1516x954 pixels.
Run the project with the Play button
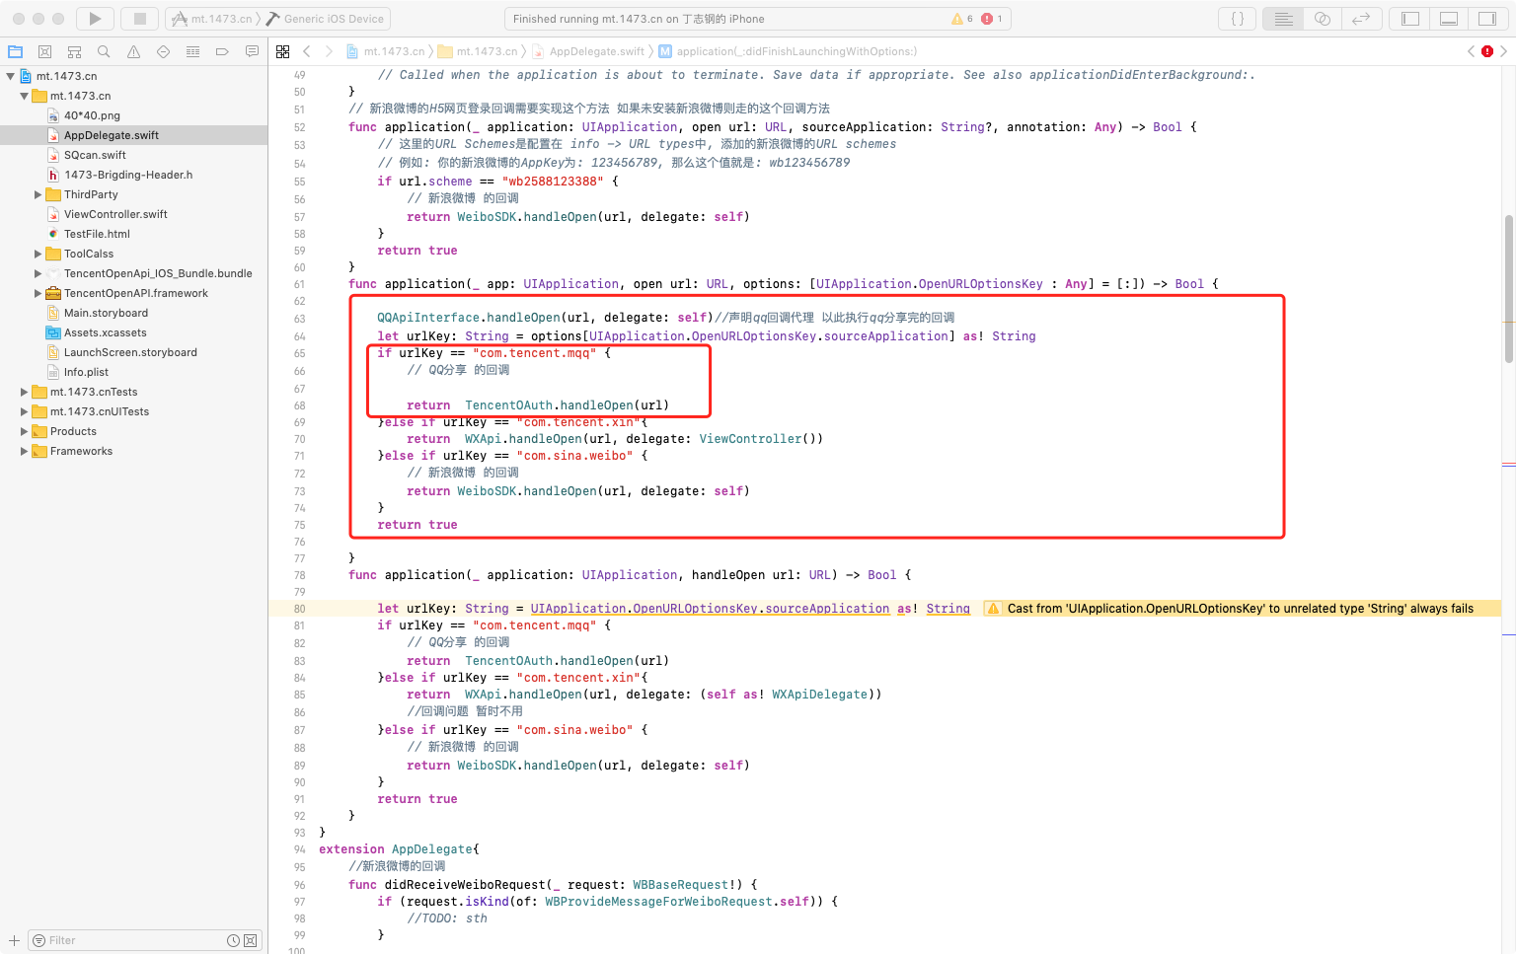tap(95, 19)
